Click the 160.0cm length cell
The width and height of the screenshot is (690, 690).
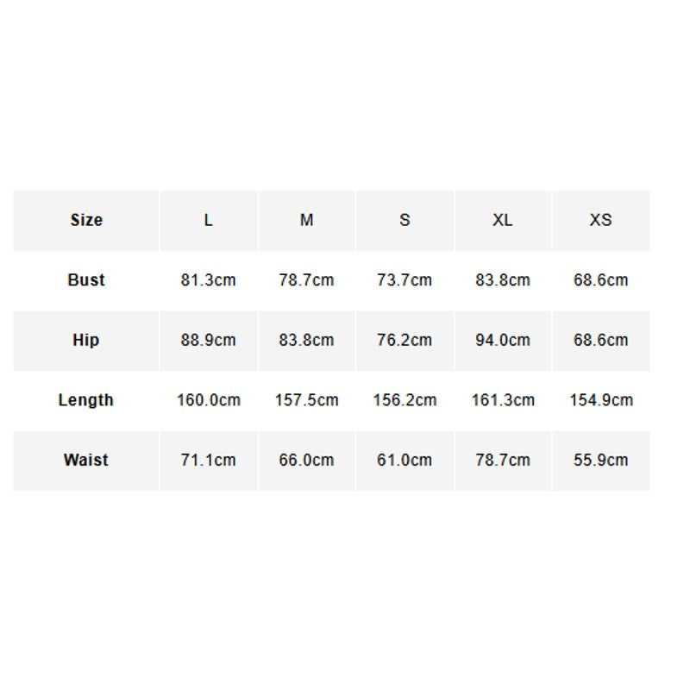tap(209, 400)
